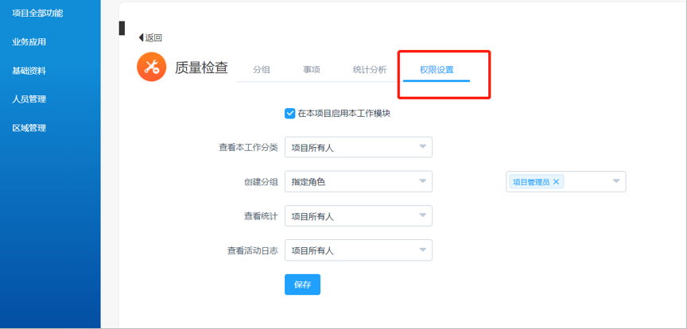Open the 查看活动日志 dropdown

[359, 250]
